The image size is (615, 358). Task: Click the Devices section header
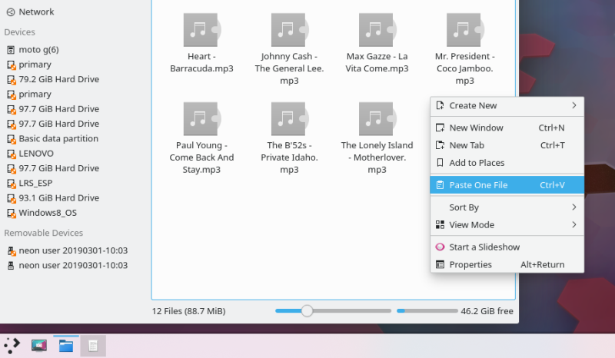click(x=20, y=32)
